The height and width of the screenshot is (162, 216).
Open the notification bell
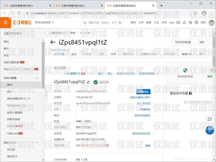point(184,22)
